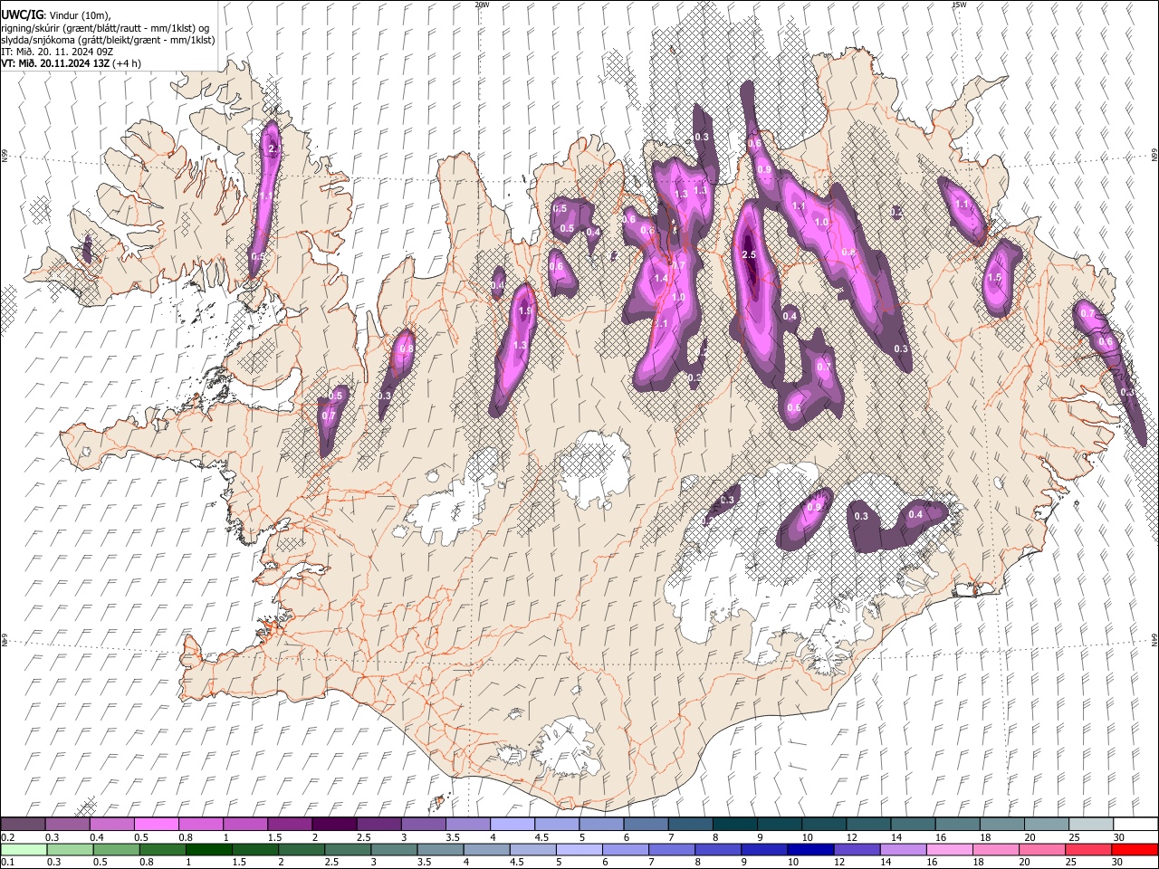Image resolution: width=1159 pixels, height=869 pixels.
Task: Click the '12' label on top color scale
Action: 852,837
